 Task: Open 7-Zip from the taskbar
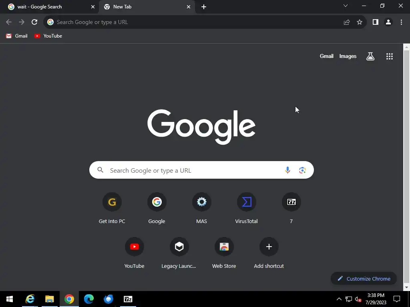pyautogui.click(x=128, y=299)
